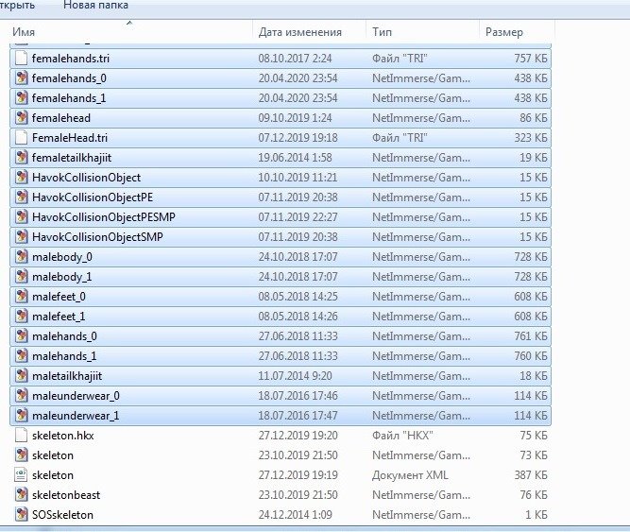Click the HavokCollisionObject file icon
Screen dimensions: 630x532
click(x=23, y=178)
